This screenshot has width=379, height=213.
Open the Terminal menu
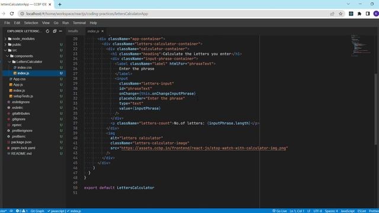pyautogui.click(x=79, y=22)
